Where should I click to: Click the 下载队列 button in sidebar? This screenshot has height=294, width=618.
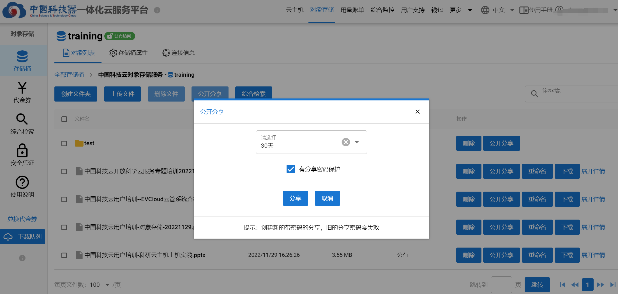click(x=22, y=237)
